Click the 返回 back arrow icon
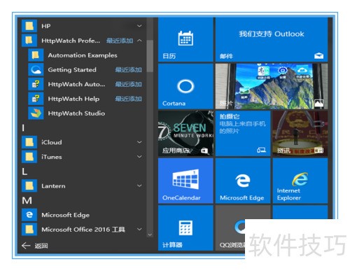The height and width of the screenshot is (271, 350). pyautogui.click(x=26, y=246)
